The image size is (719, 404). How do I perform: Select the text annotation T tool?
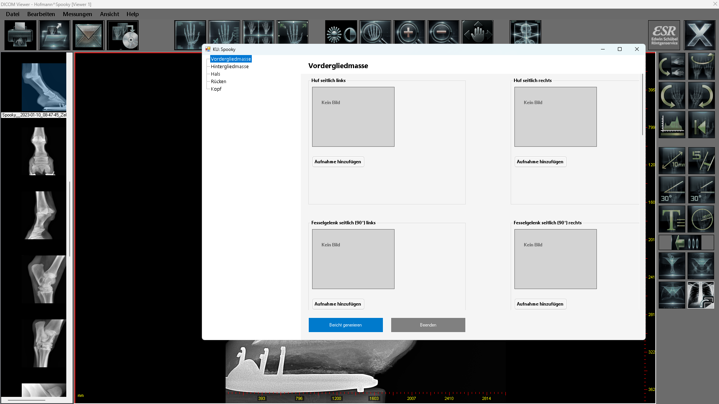point(672,219)
